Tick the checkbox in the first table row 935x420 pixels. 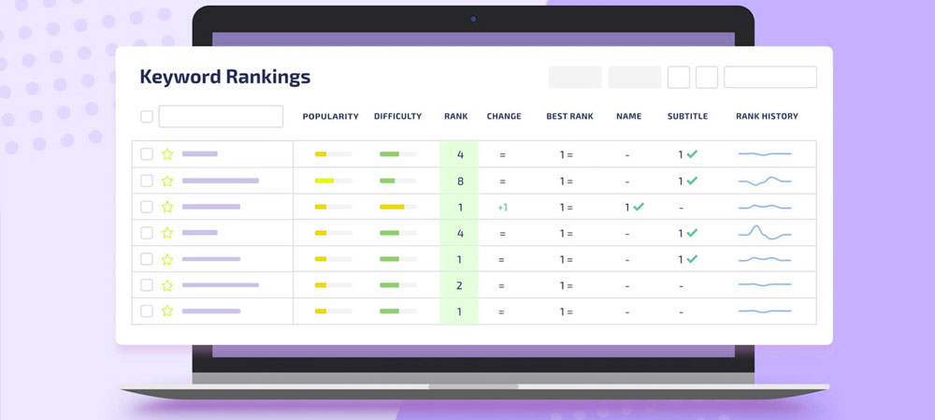[x=147, y=154]
